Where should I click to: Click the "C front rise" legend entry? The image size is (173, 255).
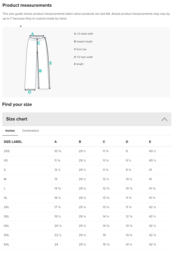tap(80, 49)
